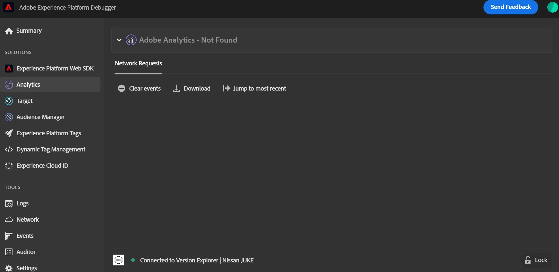Select Experience Cloud ID label
The height and width of the screenshot is (272, 559).
pos(42,166)
